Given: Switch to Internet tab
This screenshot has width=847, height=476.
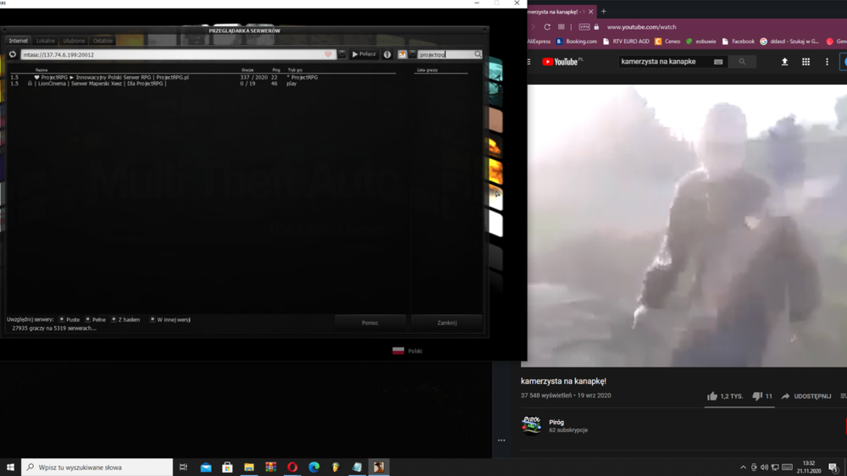Looking at the screenshot, I should click(19, 41).
